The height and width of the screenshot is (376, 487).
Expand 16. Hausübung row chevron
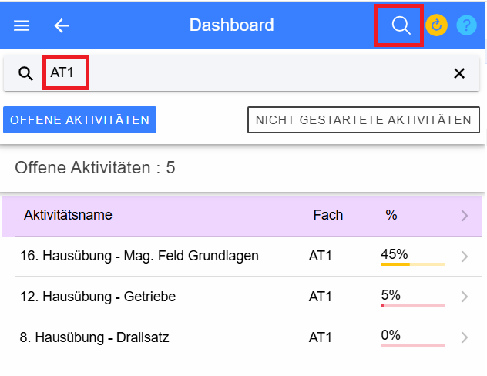coord(464,257)
